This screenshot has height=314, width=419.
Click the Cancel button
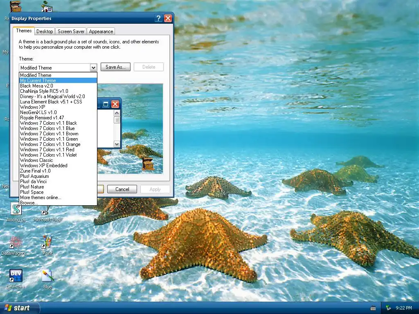(x=122, y=189)
